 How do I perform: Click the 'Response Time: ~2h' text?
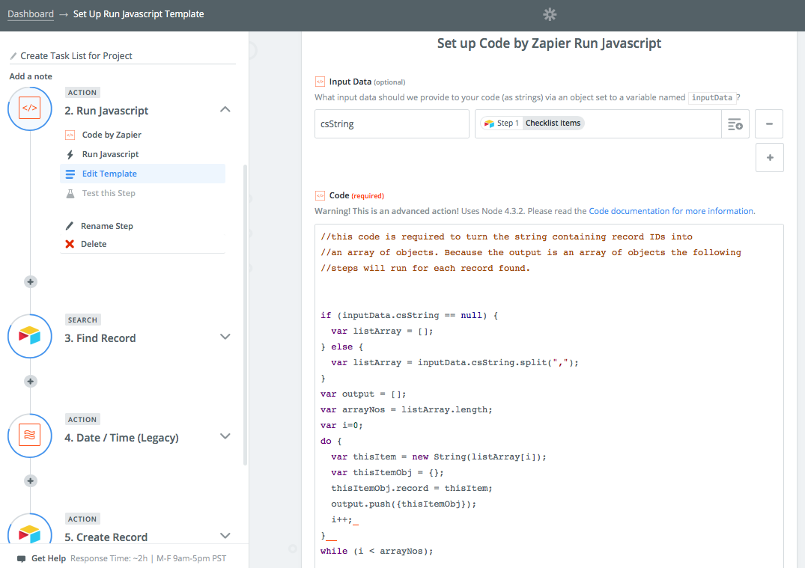[109, 558]
